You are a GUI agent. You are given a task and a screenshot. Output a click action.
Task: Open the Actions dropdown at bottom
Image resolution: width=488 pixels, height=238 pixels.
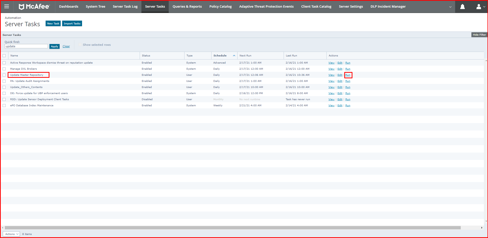click(x=11, y=234)
